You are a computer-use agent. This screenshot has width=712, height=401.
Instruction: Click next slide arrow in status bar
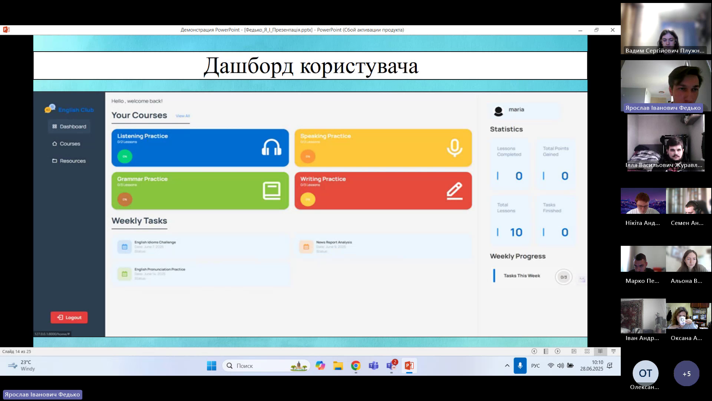pyautogui.click(x=557, y=351)
